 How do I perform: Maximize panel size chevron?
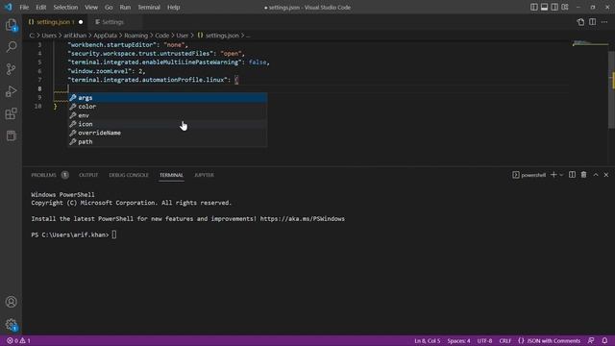[596, 175]
